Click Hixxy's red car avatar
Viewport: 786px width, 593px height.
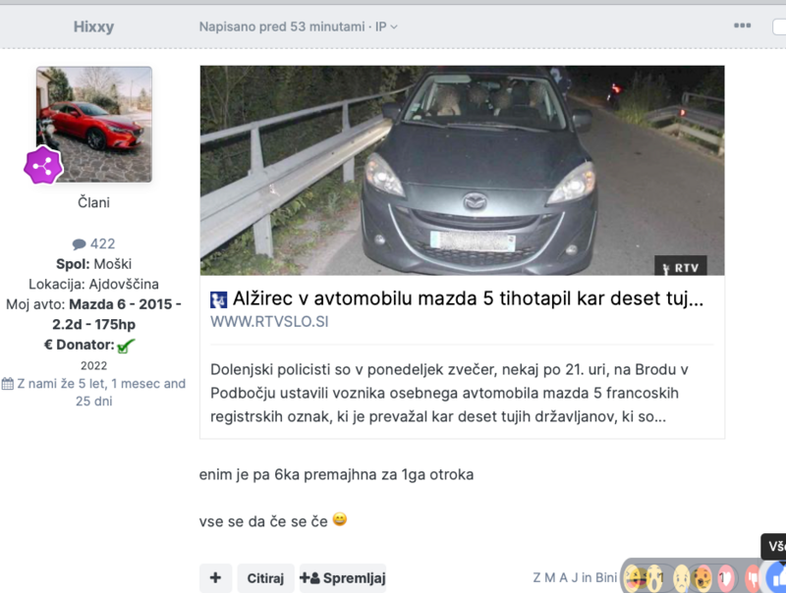tap(94, 124)
